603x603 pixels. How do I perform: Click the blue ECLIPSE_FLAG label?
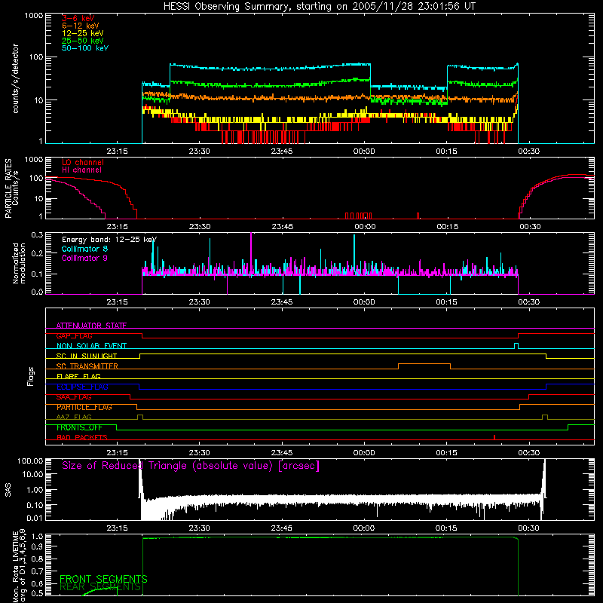pyautogui.click(x=82, y=387)
